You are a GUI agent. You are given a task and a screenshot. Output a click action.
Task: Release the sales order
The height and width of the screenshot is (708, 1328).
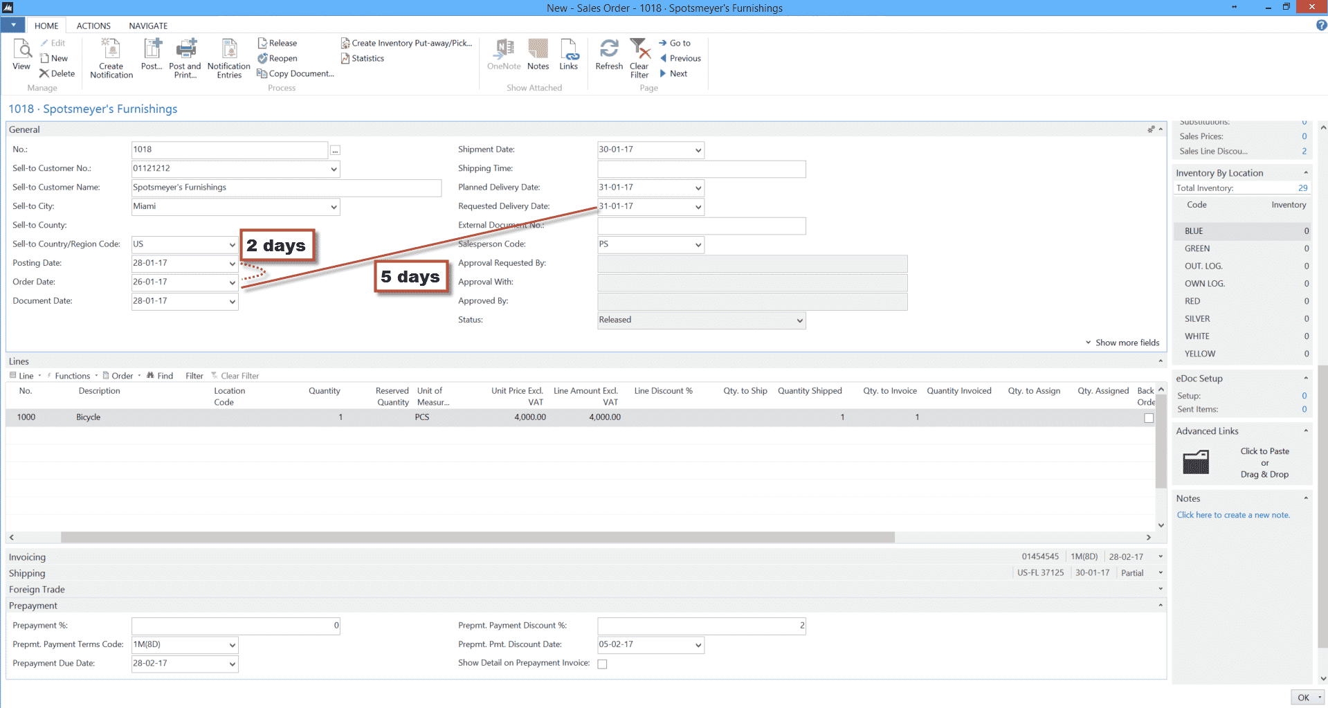277,43
